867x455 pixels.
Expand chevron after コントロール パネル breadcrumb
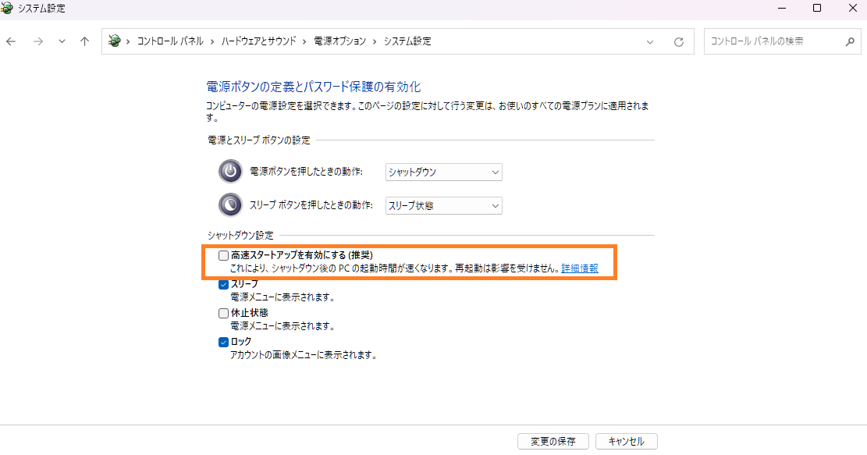point(212,41)
